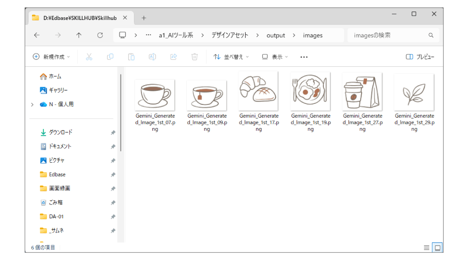The image size is (462, 259).
Task: Toggle the プレビュー preview pane
Action: point(420,57)
